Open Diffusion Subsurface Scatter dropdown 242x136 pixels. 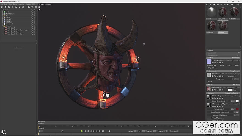click(232, 93)
